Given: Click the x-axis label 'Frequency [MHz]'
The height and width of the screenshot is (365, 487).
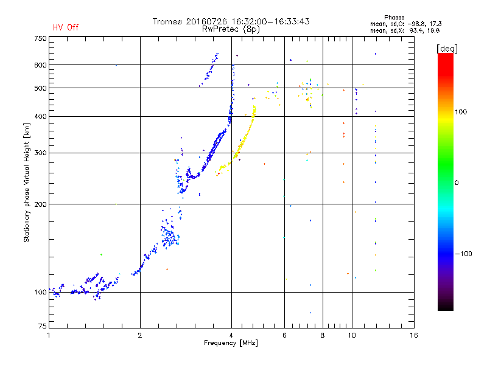Looking at the screenshot, I should click(231, 343).
